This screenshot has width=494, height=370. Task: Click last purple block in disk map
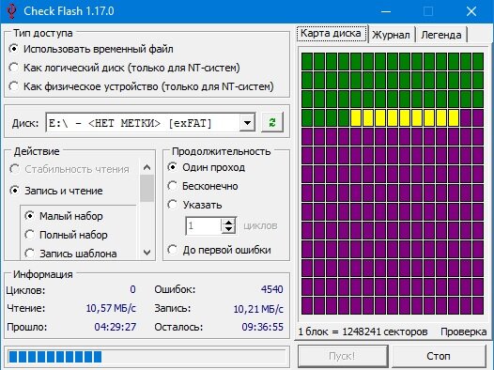478,305
